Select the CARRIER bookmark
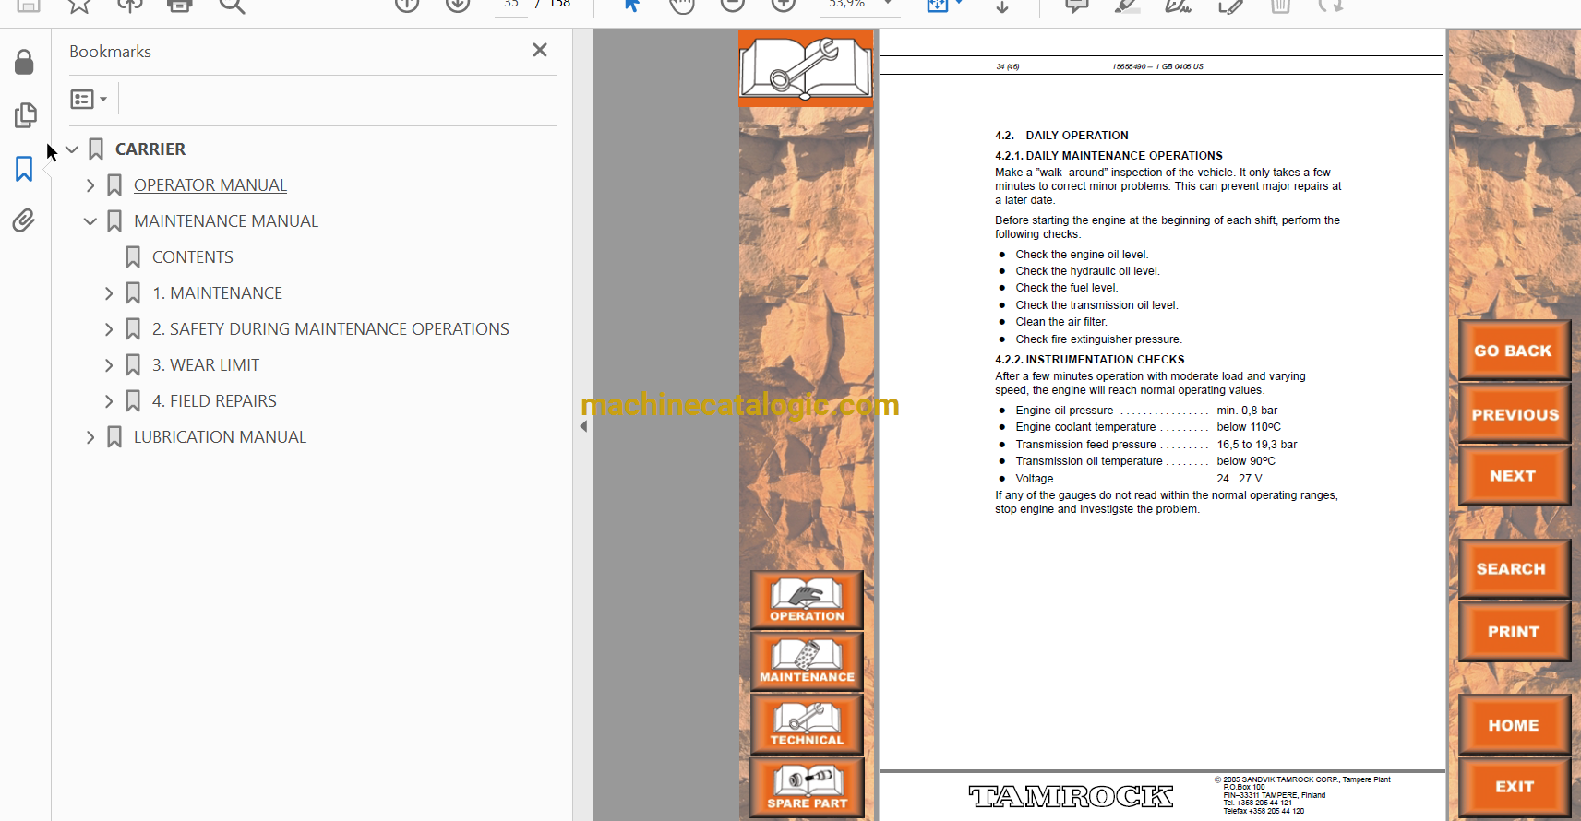Screen dimensions: 1581x821 coord(150,149)
